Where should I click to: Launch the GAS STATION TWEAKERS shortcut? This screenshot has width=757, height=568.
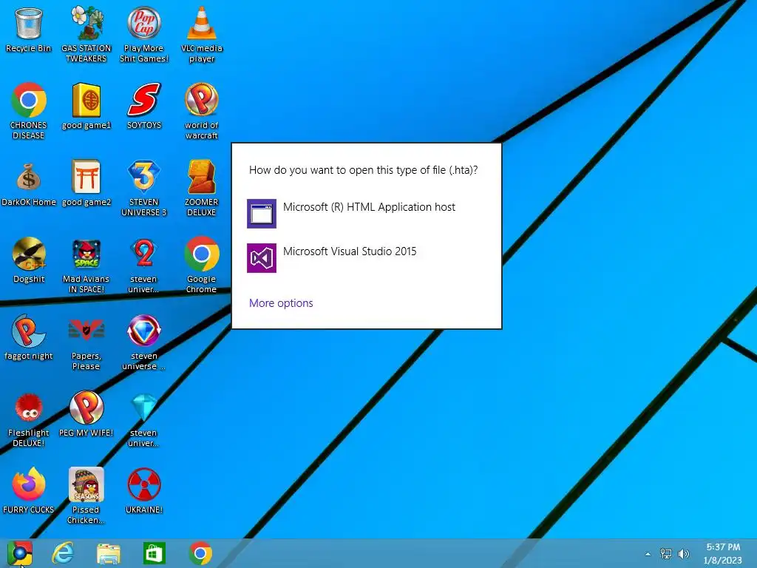(x=86, y=34)
